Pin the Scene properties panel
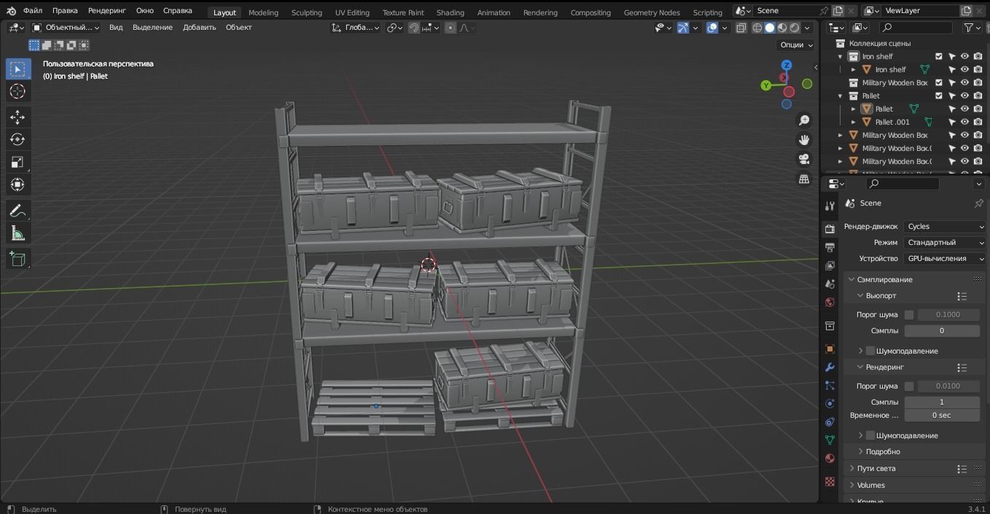This screenshot has width=990, height=514. (x=978, y=203)
